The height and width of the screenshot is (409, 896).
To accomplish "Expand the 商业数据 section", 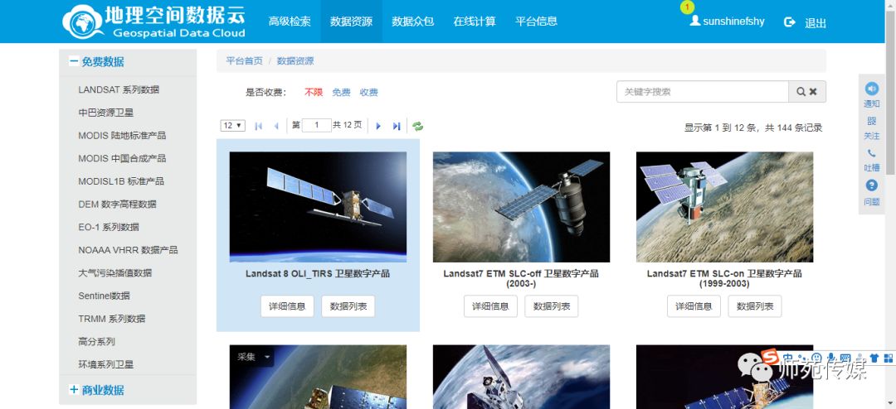I will click(x=73, y=390).
